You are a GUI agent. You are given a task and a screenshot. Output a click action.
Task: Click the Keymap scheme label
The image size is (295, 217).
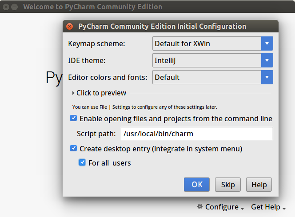point(96,43)
